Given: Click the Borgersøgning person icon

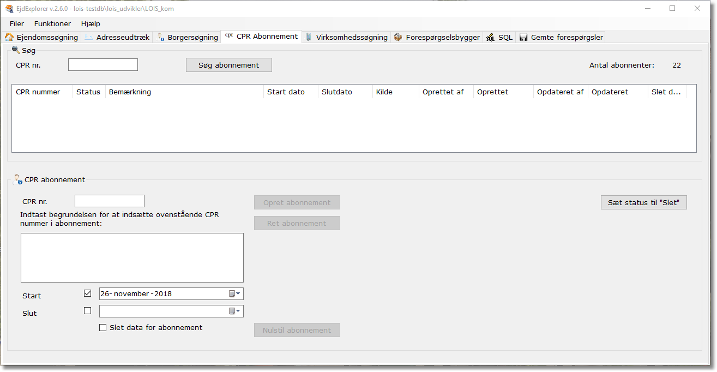Looking at the screenshot, I should click(160, 37).
